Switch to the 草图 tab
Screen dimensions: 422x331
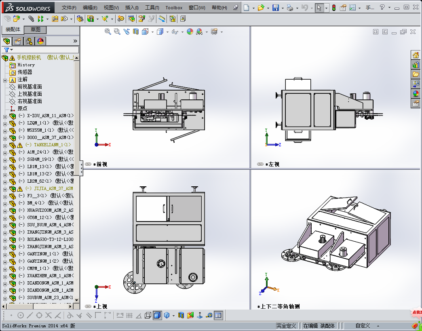(35, 30)
